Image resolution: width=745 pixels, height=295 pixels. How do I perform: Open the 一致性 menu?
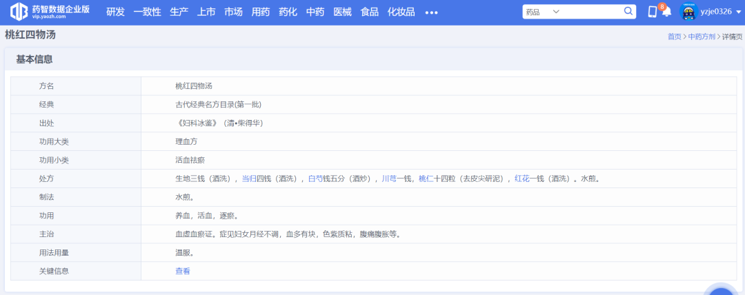(x=148, y=12)
